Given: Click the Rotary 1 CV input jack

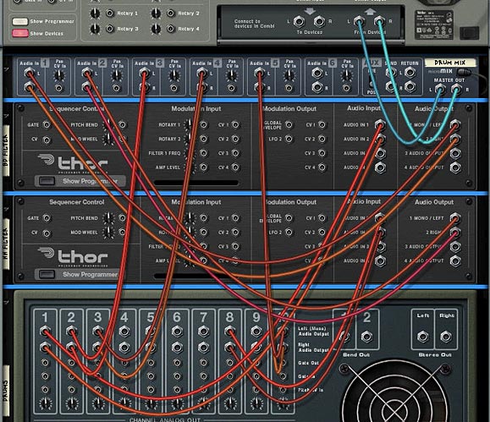Looking at the screenshot, I should tap(110, 14).
